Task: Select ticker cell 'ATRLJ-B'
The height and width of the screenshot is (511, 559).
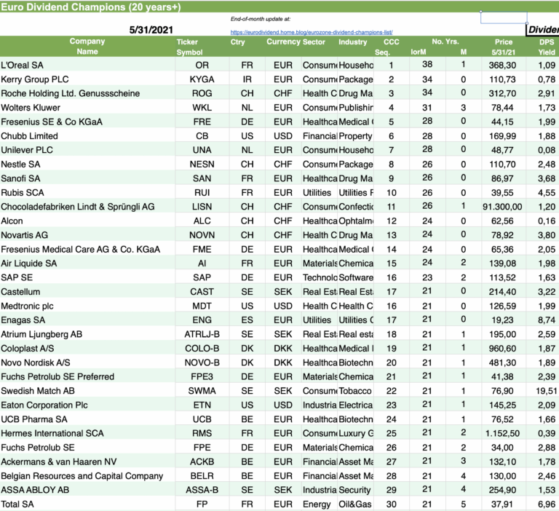Action: (x=202, y=335)
